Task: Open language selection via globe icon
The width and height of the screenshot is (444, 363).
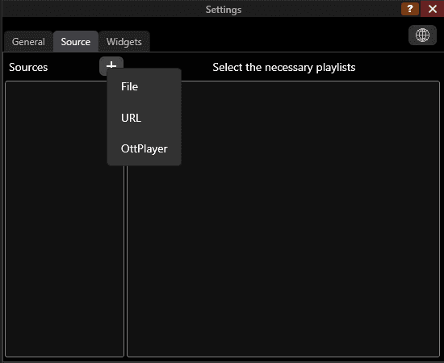Action: click(x=422, y=35)
